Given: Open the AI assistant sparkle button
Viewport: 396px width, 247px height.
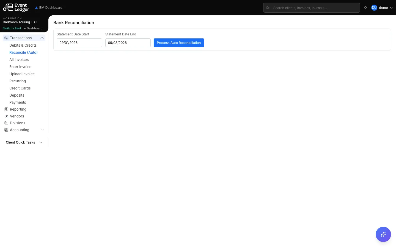Looking at the screenshot, I should pyautogui.click(x=383, y=234).
